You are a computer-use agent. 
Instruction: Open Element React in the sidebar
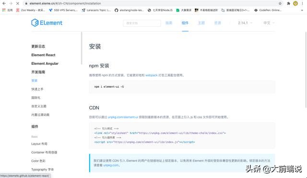click(x=43, y=55)
